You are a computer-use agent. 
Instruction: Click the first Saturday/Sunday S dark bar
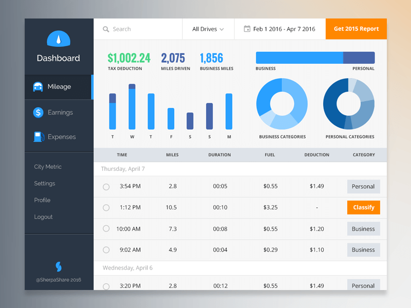click(x=190, y=121)
